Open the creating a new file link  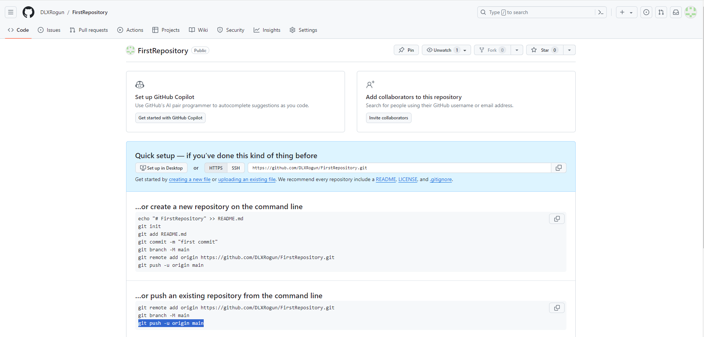[x=190, y=179]
